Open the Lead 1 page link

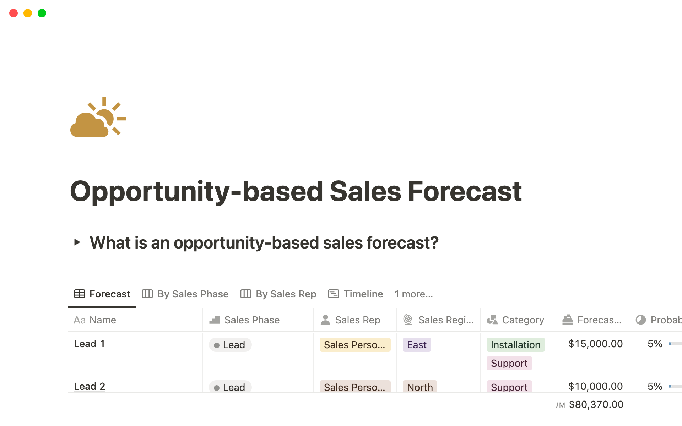pos(89,344)
